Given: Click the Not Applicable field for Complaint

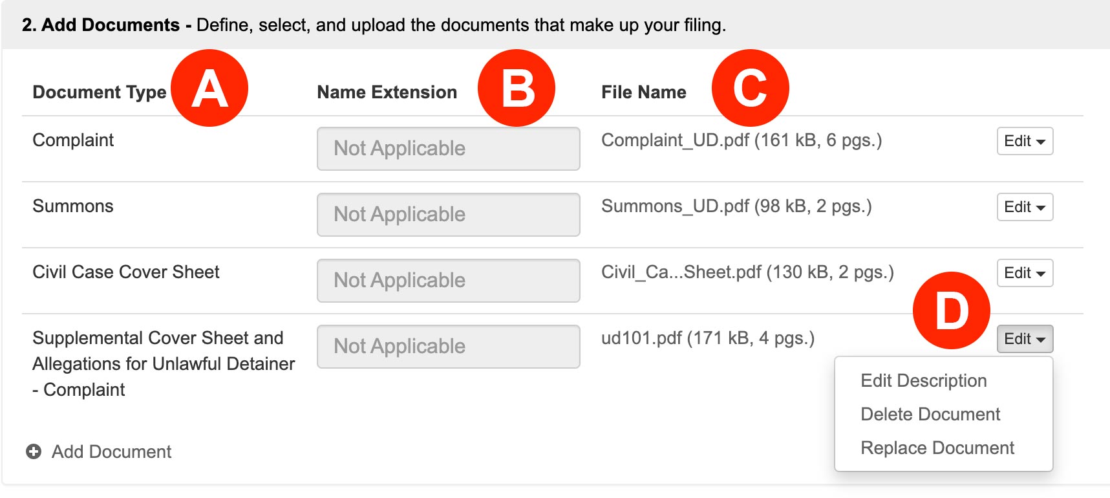Looking at the screenshot, I should click(448, 149).
